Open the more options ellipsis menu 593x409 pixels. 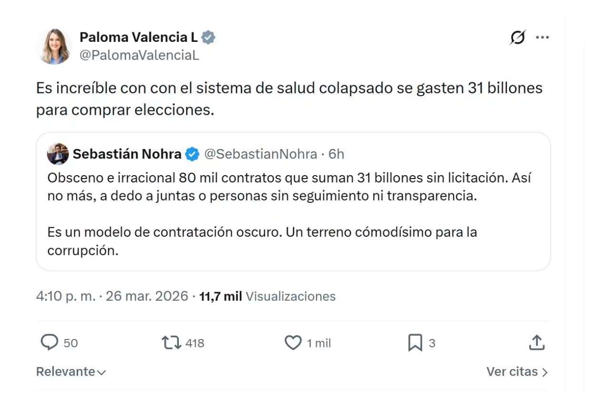[x=543, y=37]
